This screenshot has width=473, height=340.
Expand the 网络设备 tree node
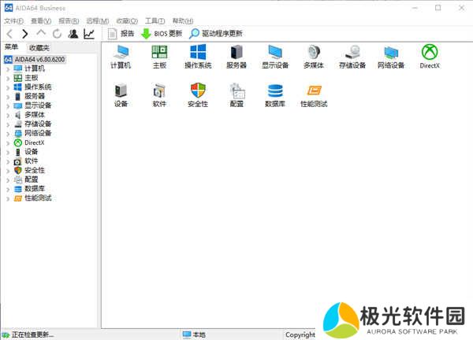(x=7, y=134)
